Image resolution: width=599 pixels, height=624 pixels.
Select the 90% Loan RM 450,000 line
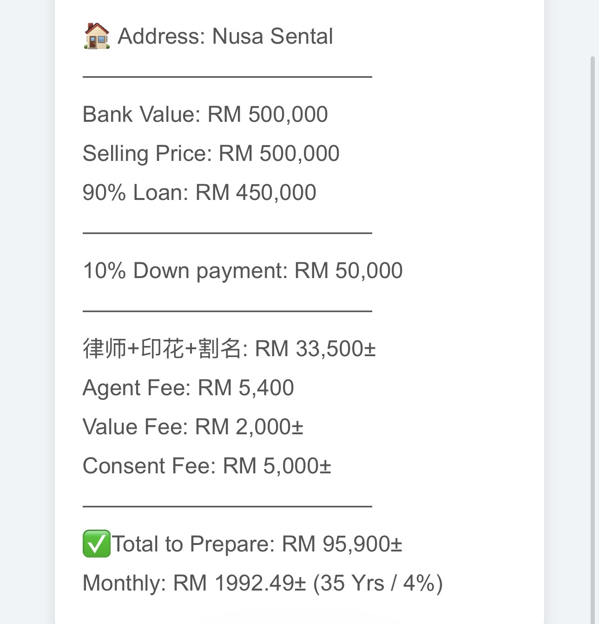pos(199,193)
